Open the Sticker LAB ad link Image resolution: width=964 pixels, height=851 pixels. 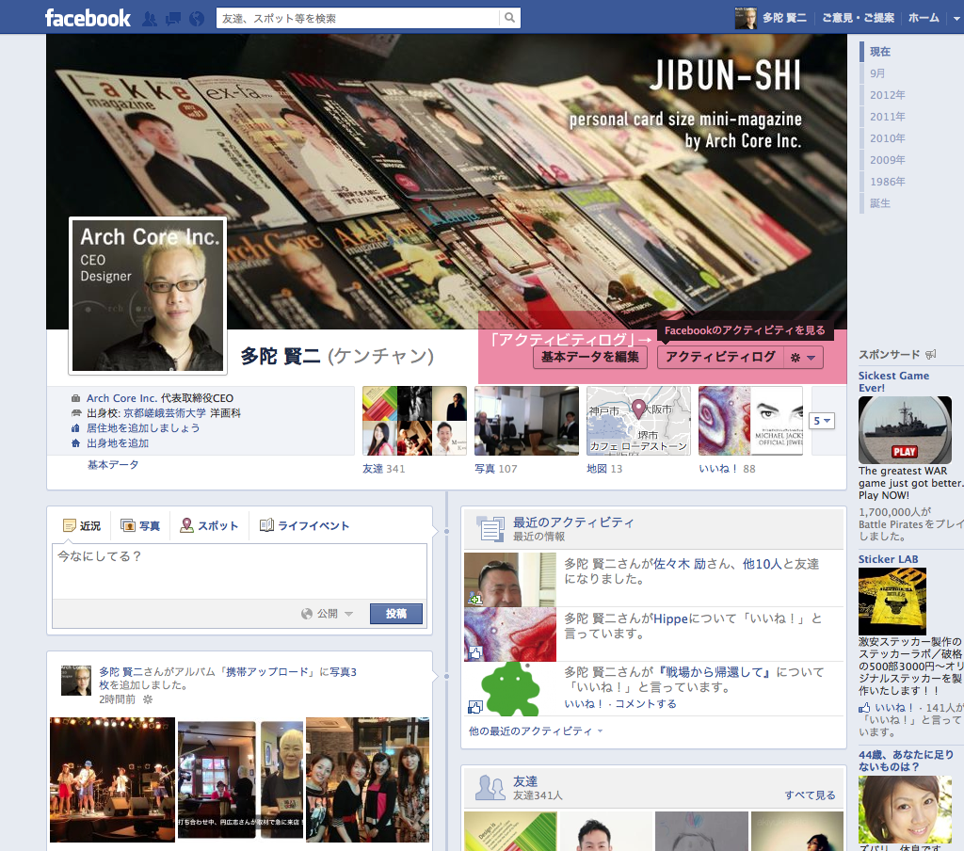click(889, 559)
